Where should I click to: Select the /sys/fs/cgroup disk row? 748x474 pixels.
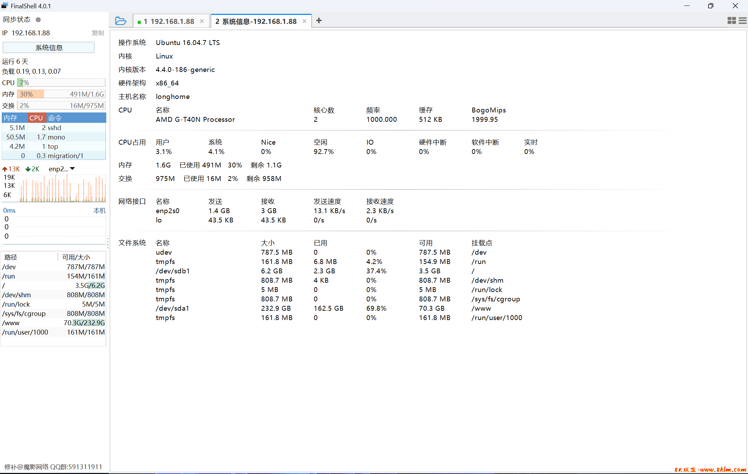click(x=53, y=313)
